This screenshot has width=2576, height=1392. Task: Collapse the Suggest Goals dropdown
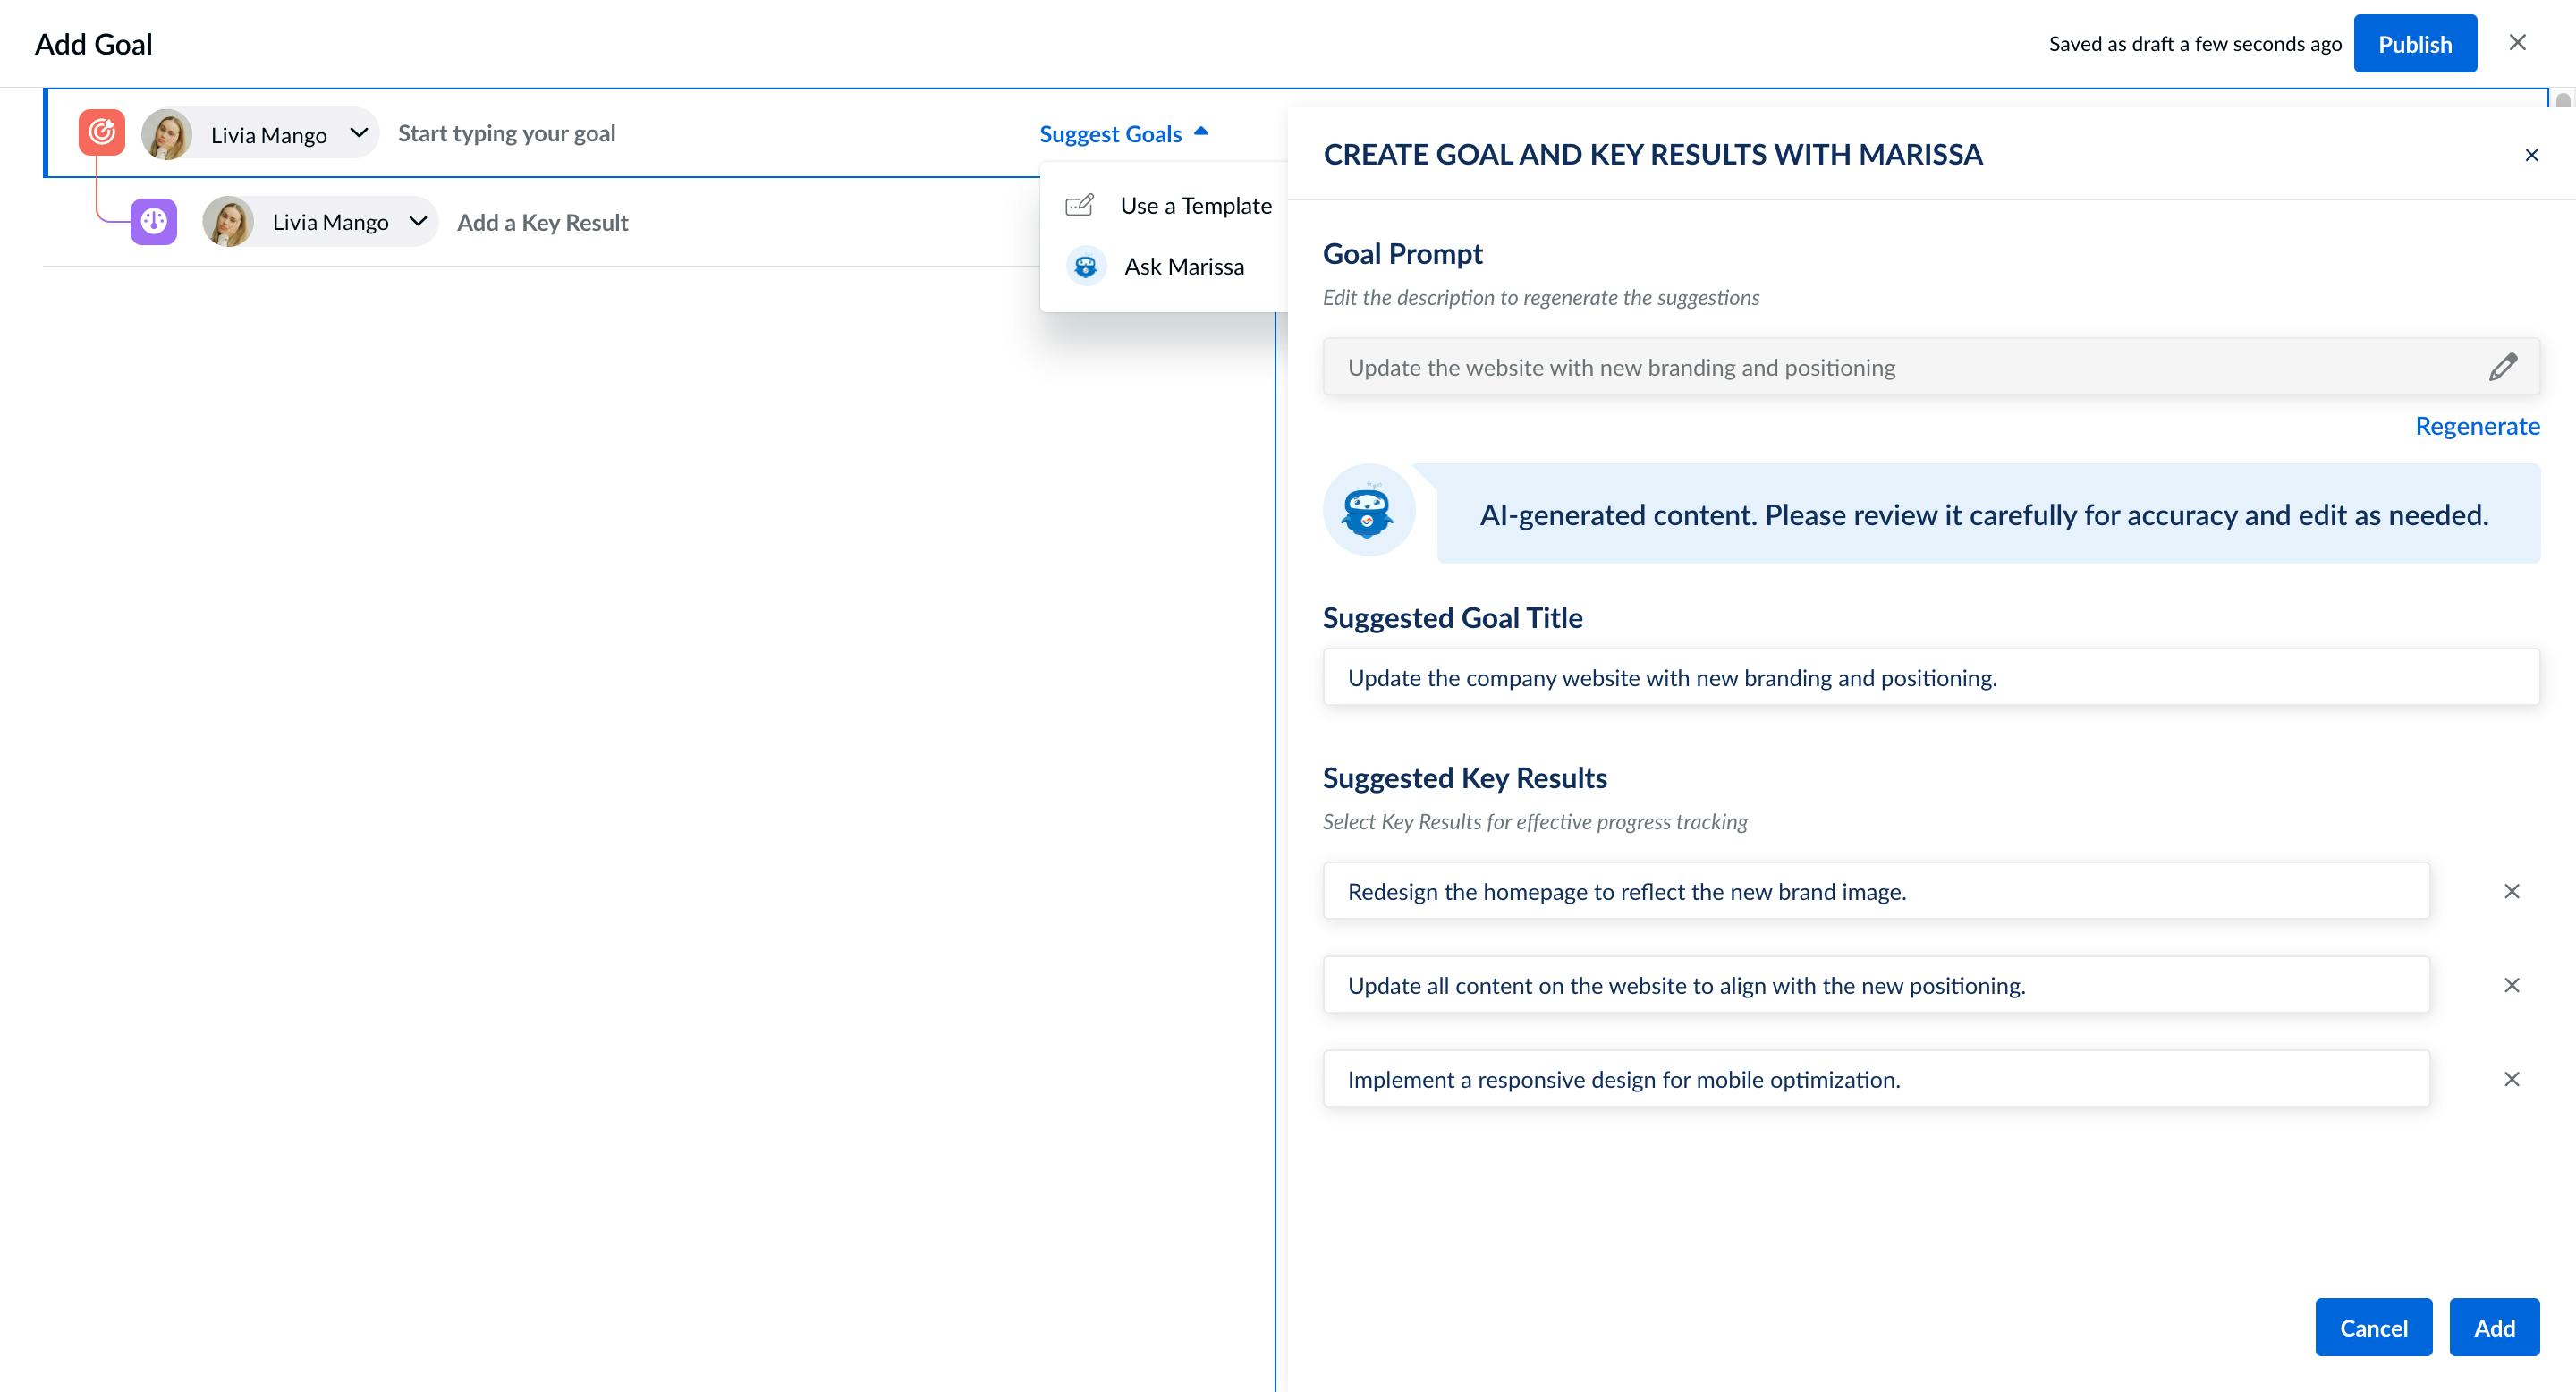pos(1126,132)
